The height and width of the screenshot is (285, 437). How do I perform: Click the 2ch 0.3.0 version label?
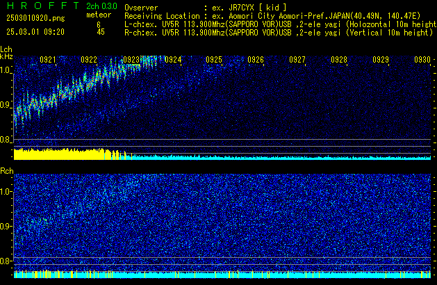pyautogui.click(x=101, y=6)
